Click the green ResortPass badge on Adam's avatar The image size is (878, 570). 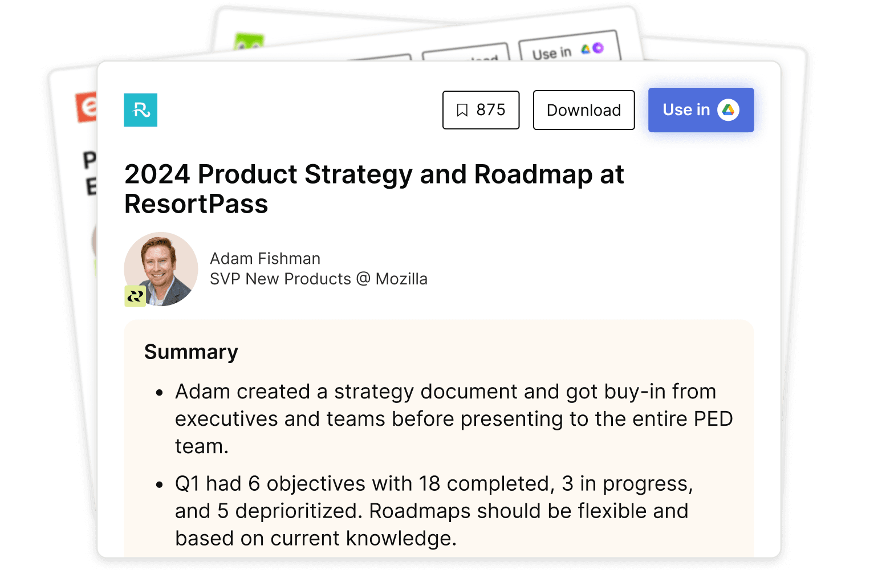(135, 296)
